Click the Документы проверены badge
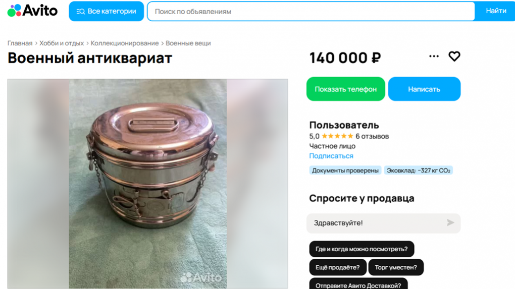Image resolution: width=515 pixels, height=289 pixels. coord(345,170)
